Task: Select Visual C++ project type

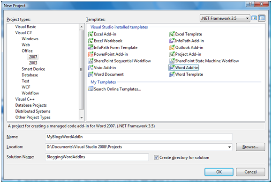Action: (x=25, y=99)
